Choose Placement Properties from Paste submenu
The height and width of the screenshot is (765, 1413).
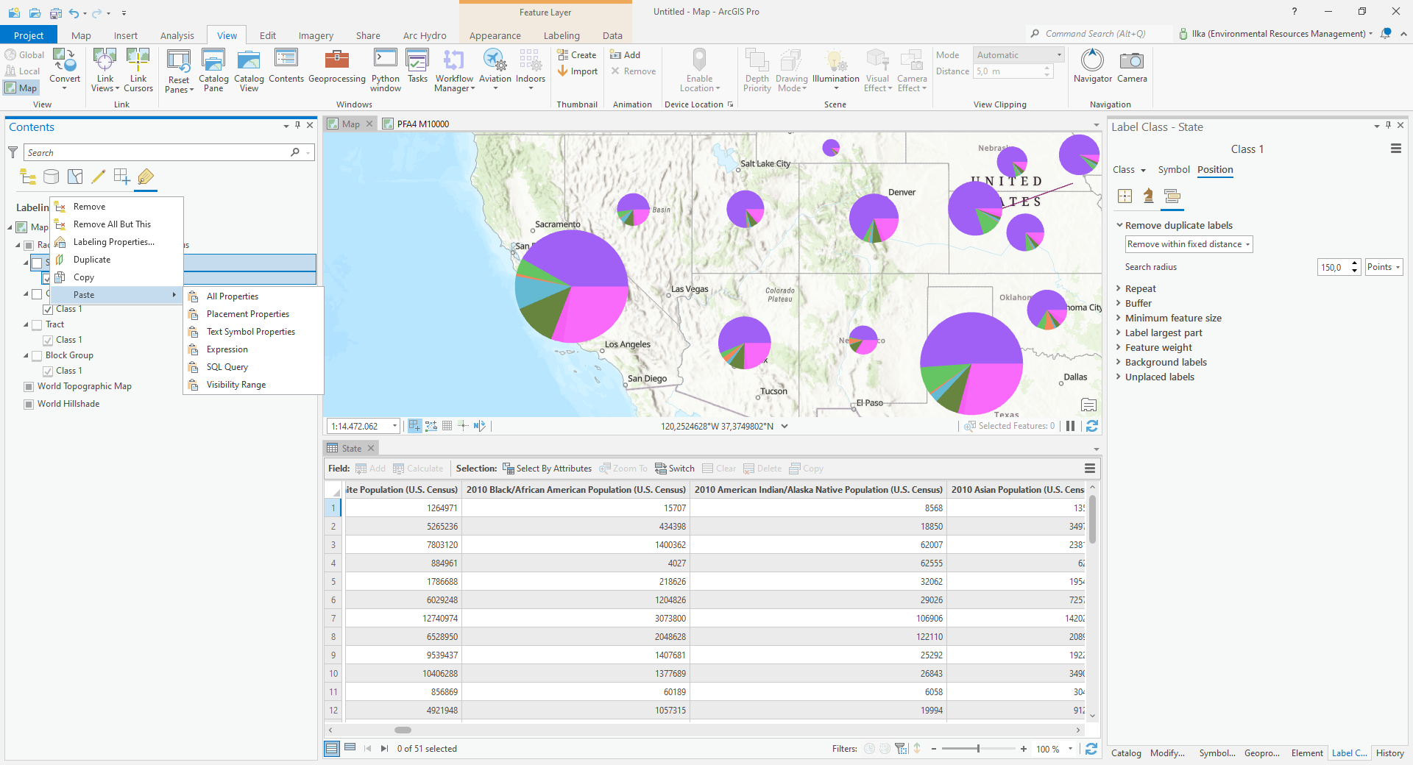point(247,314)
